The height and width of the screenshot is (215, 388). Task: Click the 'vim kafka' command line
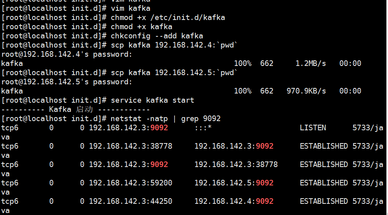tap(130, 8)
